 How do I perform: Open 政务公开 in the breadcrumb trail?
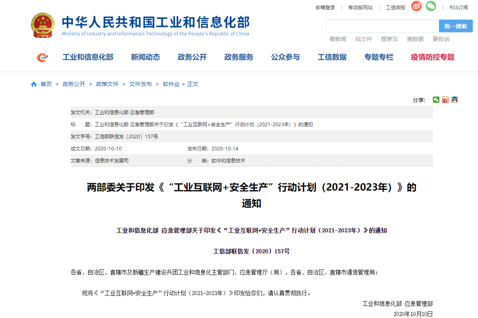(73, 84)
